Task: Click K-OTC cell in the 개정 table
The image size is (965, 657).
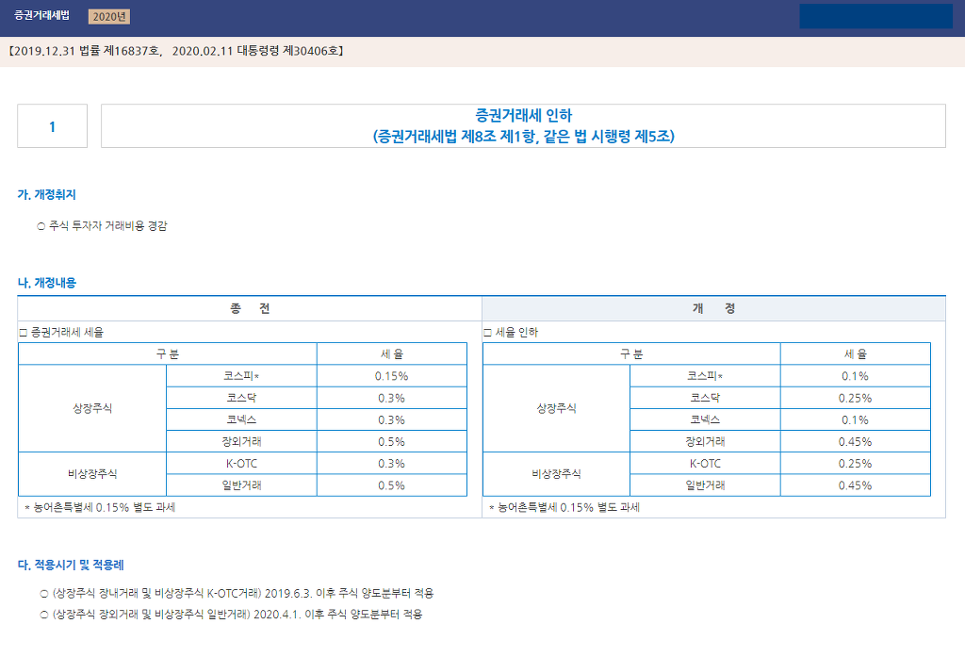Action: tap(705, 463)
